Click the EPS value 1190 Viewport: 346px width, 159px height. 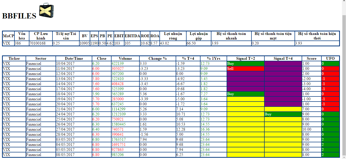(x=94, y=43)
